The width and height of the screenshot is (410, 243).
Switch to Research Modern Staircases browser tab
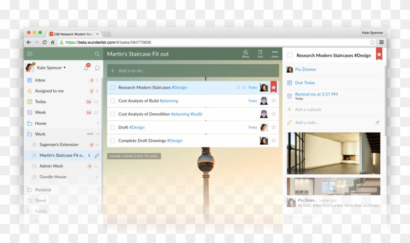pos(73,34)
